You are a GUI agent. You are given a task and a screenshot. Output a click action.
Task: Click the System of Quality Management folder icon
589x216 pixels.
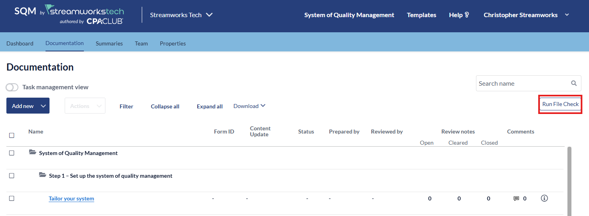33,153
